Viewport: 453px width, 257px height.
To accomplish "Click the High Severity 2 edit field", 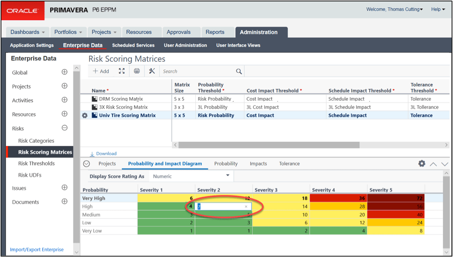I will point(223,207).
